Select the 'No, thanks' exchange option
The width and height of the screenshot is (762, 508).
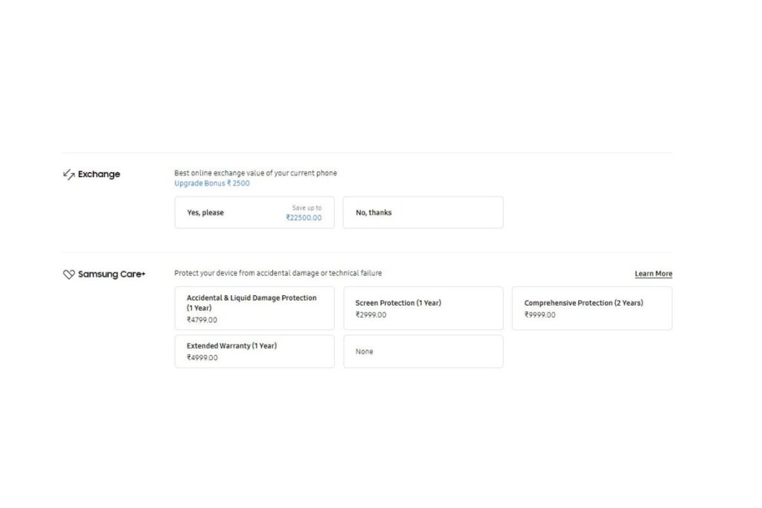pos(423,213)
